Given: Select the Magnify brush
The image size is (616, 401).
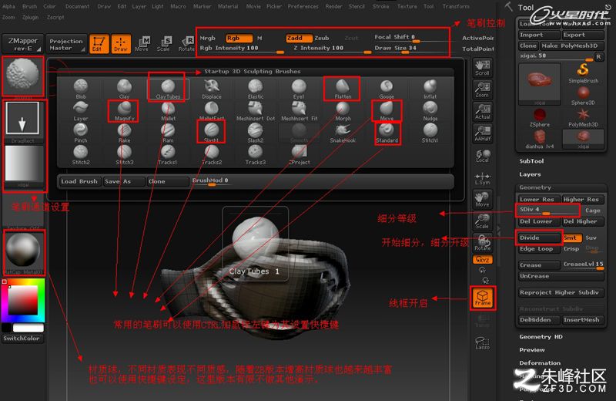Looking at the screenshot, I should (x=124, y=111).
